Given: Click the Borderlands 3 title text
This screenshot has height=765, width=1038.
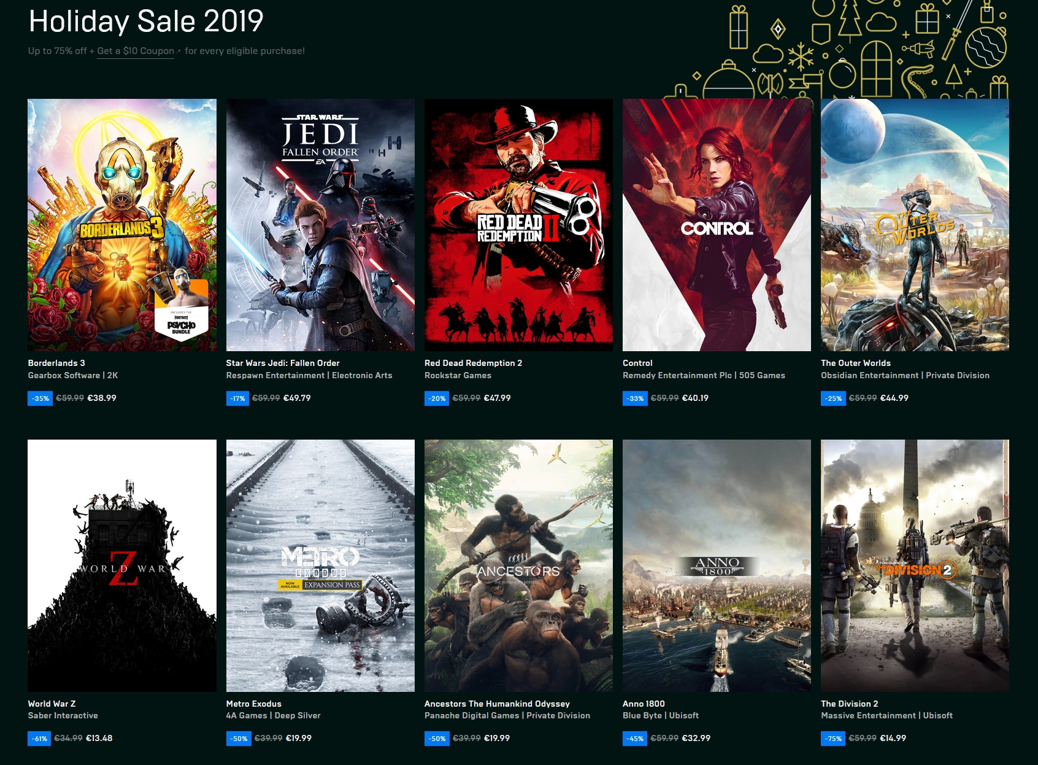Looking at the screenshot, I should coord(56,363).
